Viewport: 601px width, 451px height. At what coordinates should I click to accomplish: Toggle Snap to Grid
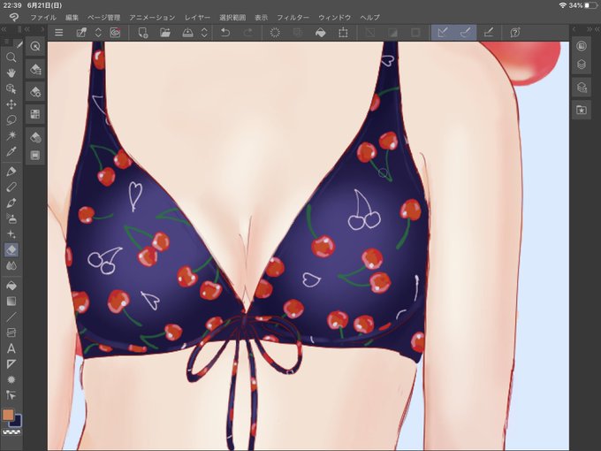coord(488,33)
